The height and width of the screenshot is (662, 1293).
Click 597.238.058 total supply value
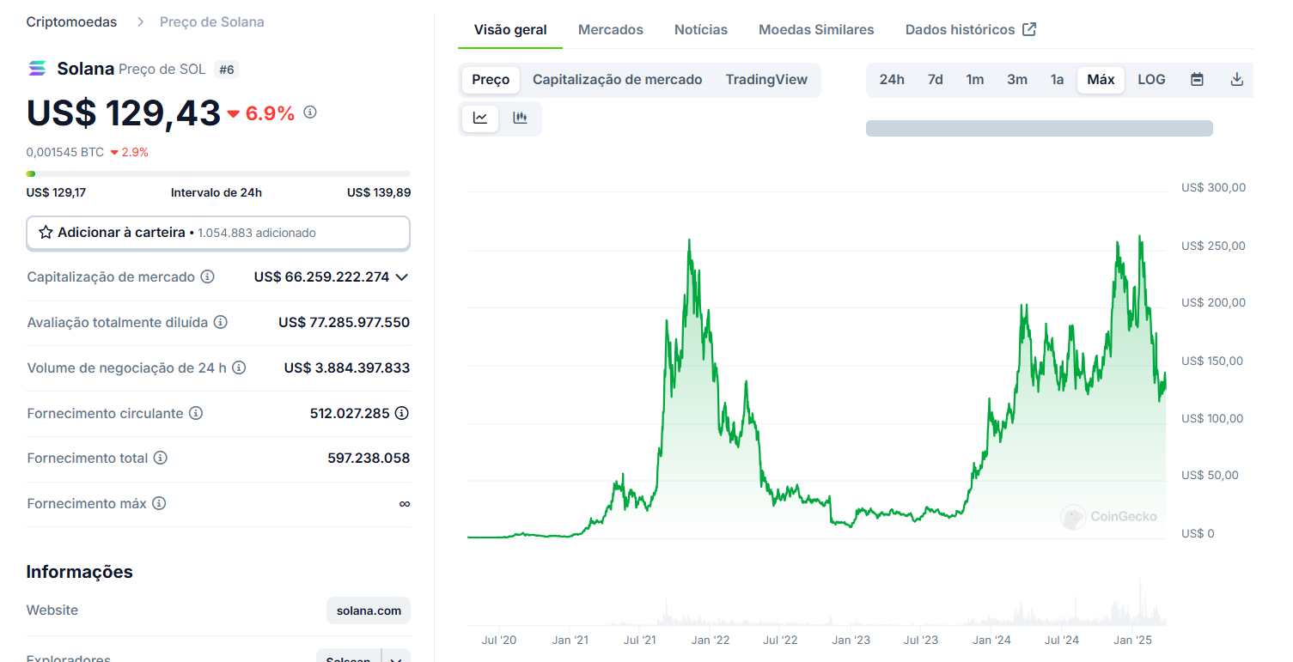click(369, 459)
